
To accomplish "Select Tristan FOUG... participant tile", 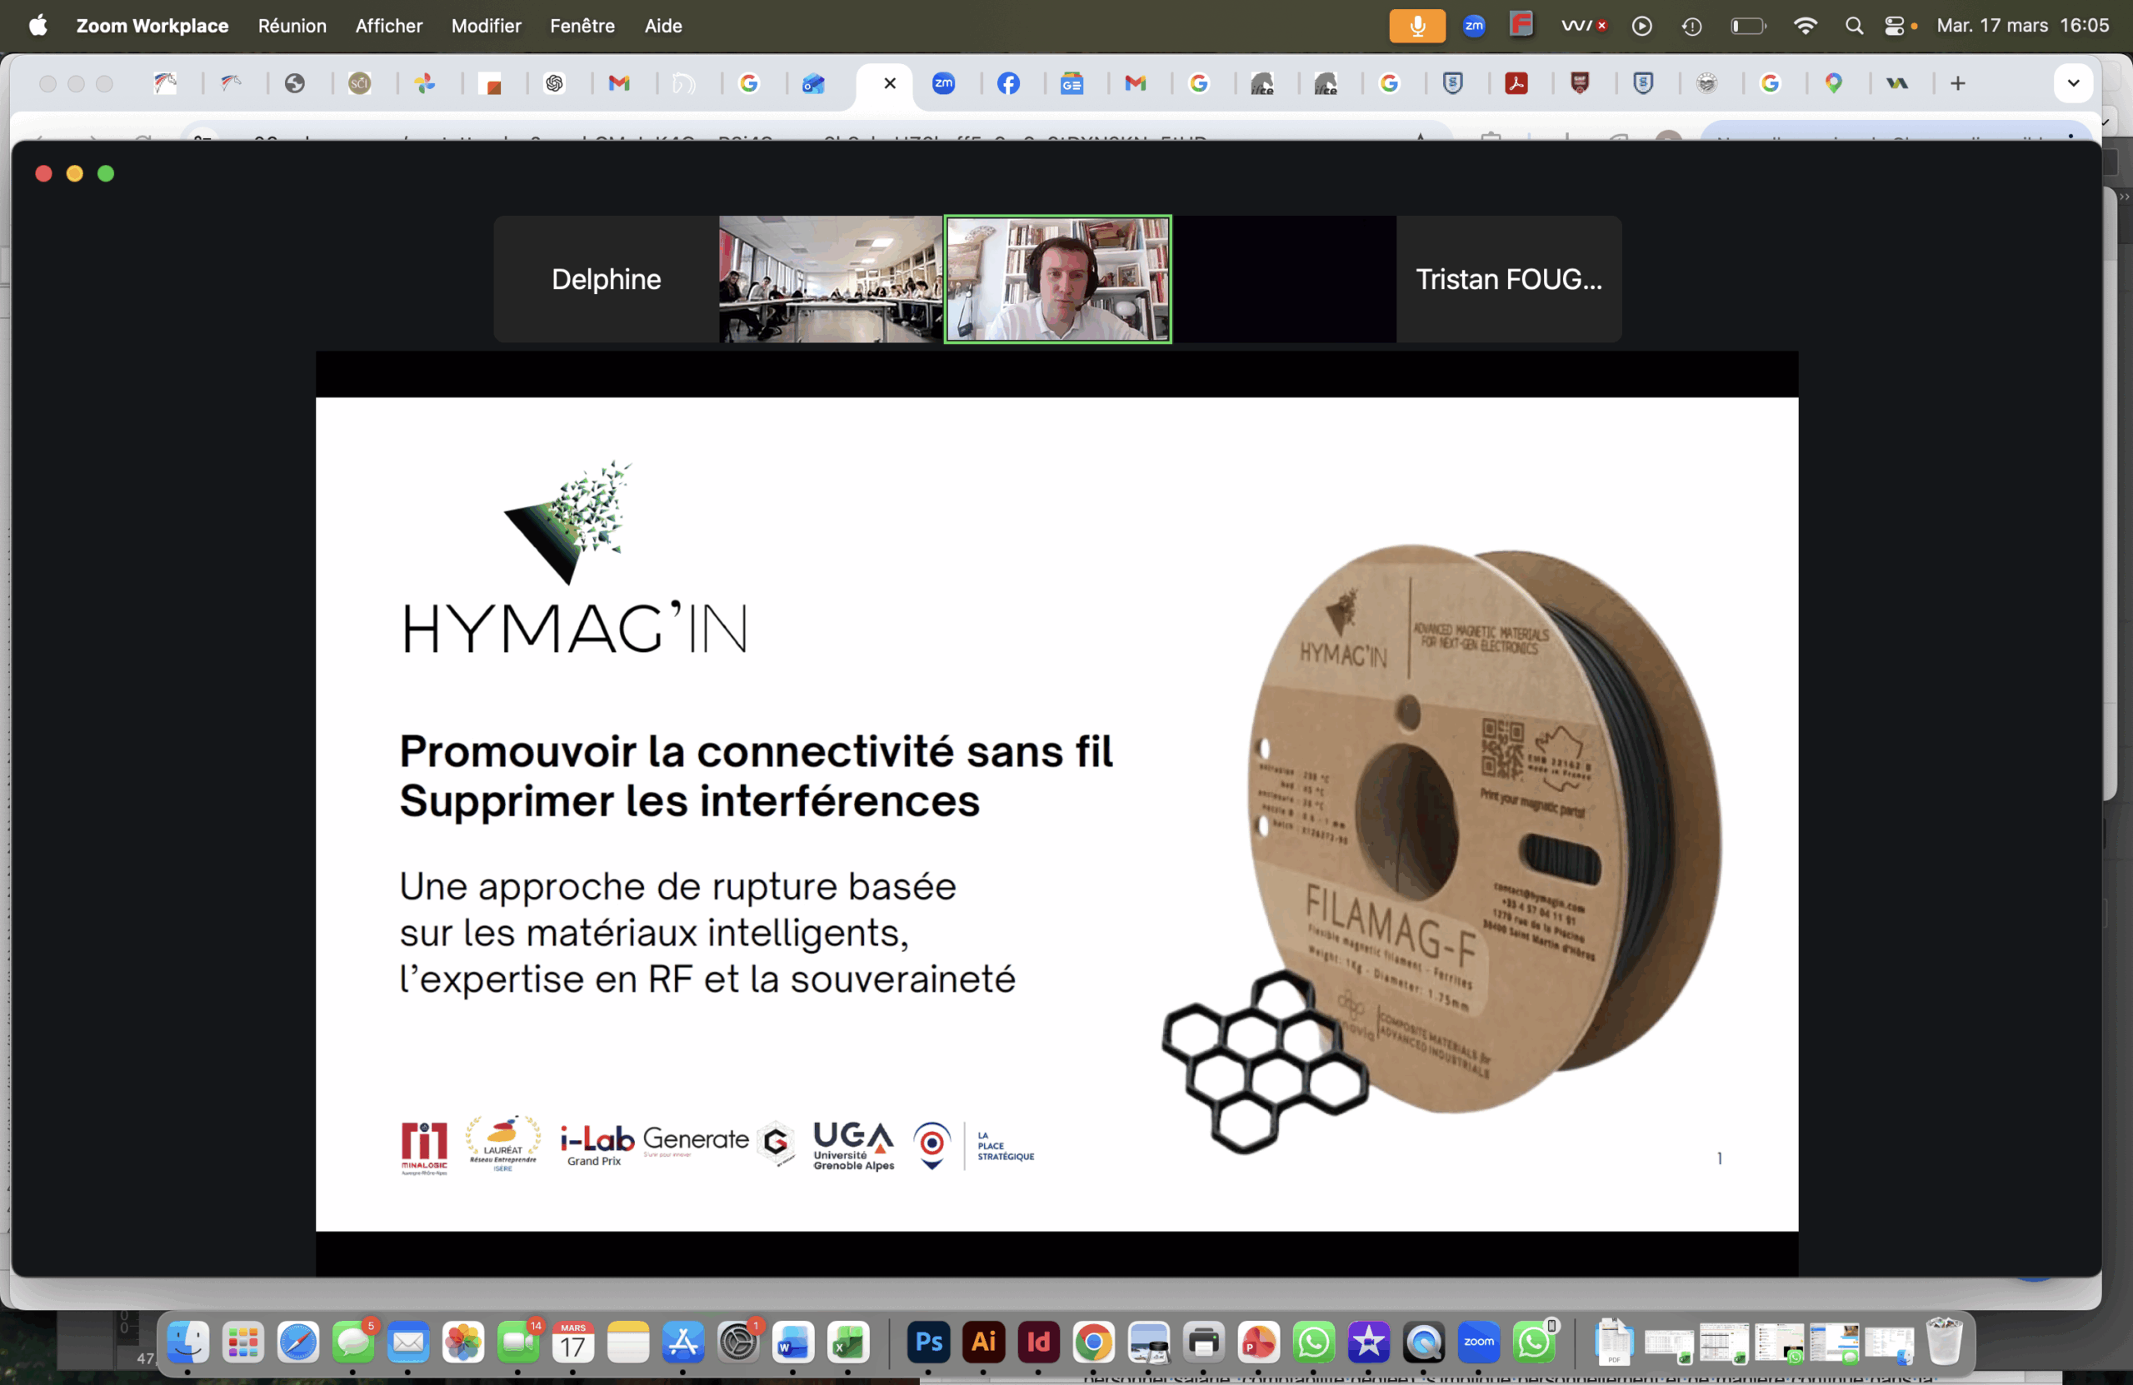I will [x=1508, y=280].
